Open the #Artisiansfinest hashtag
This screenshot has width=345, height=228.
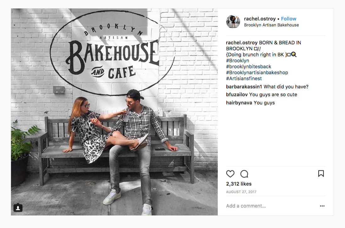[244, 78]
